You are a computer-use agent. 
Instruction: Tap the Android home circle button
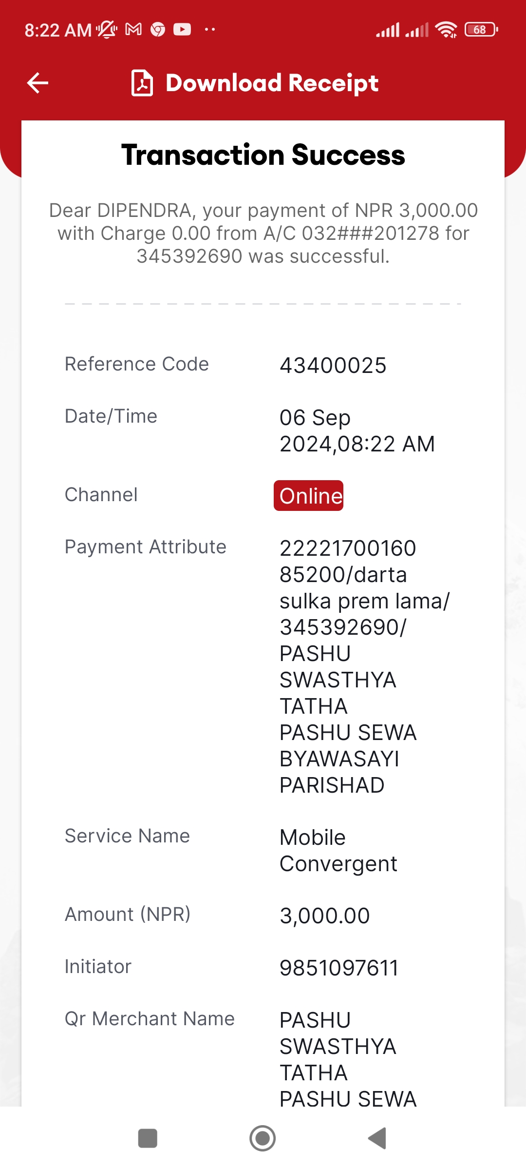coord(263,1138)
